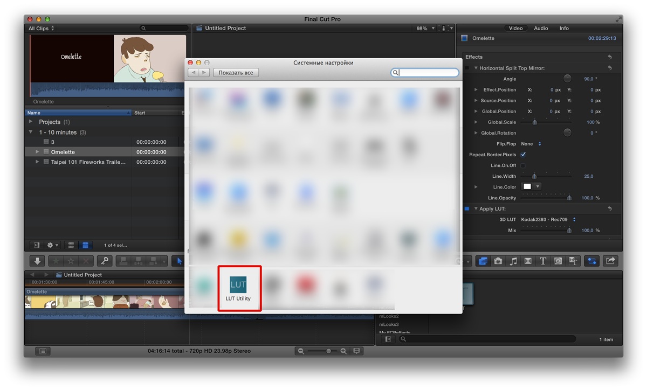Expand Effect.Position parameters
Viewport: 647px width, 390px height.
coord(476,90)
